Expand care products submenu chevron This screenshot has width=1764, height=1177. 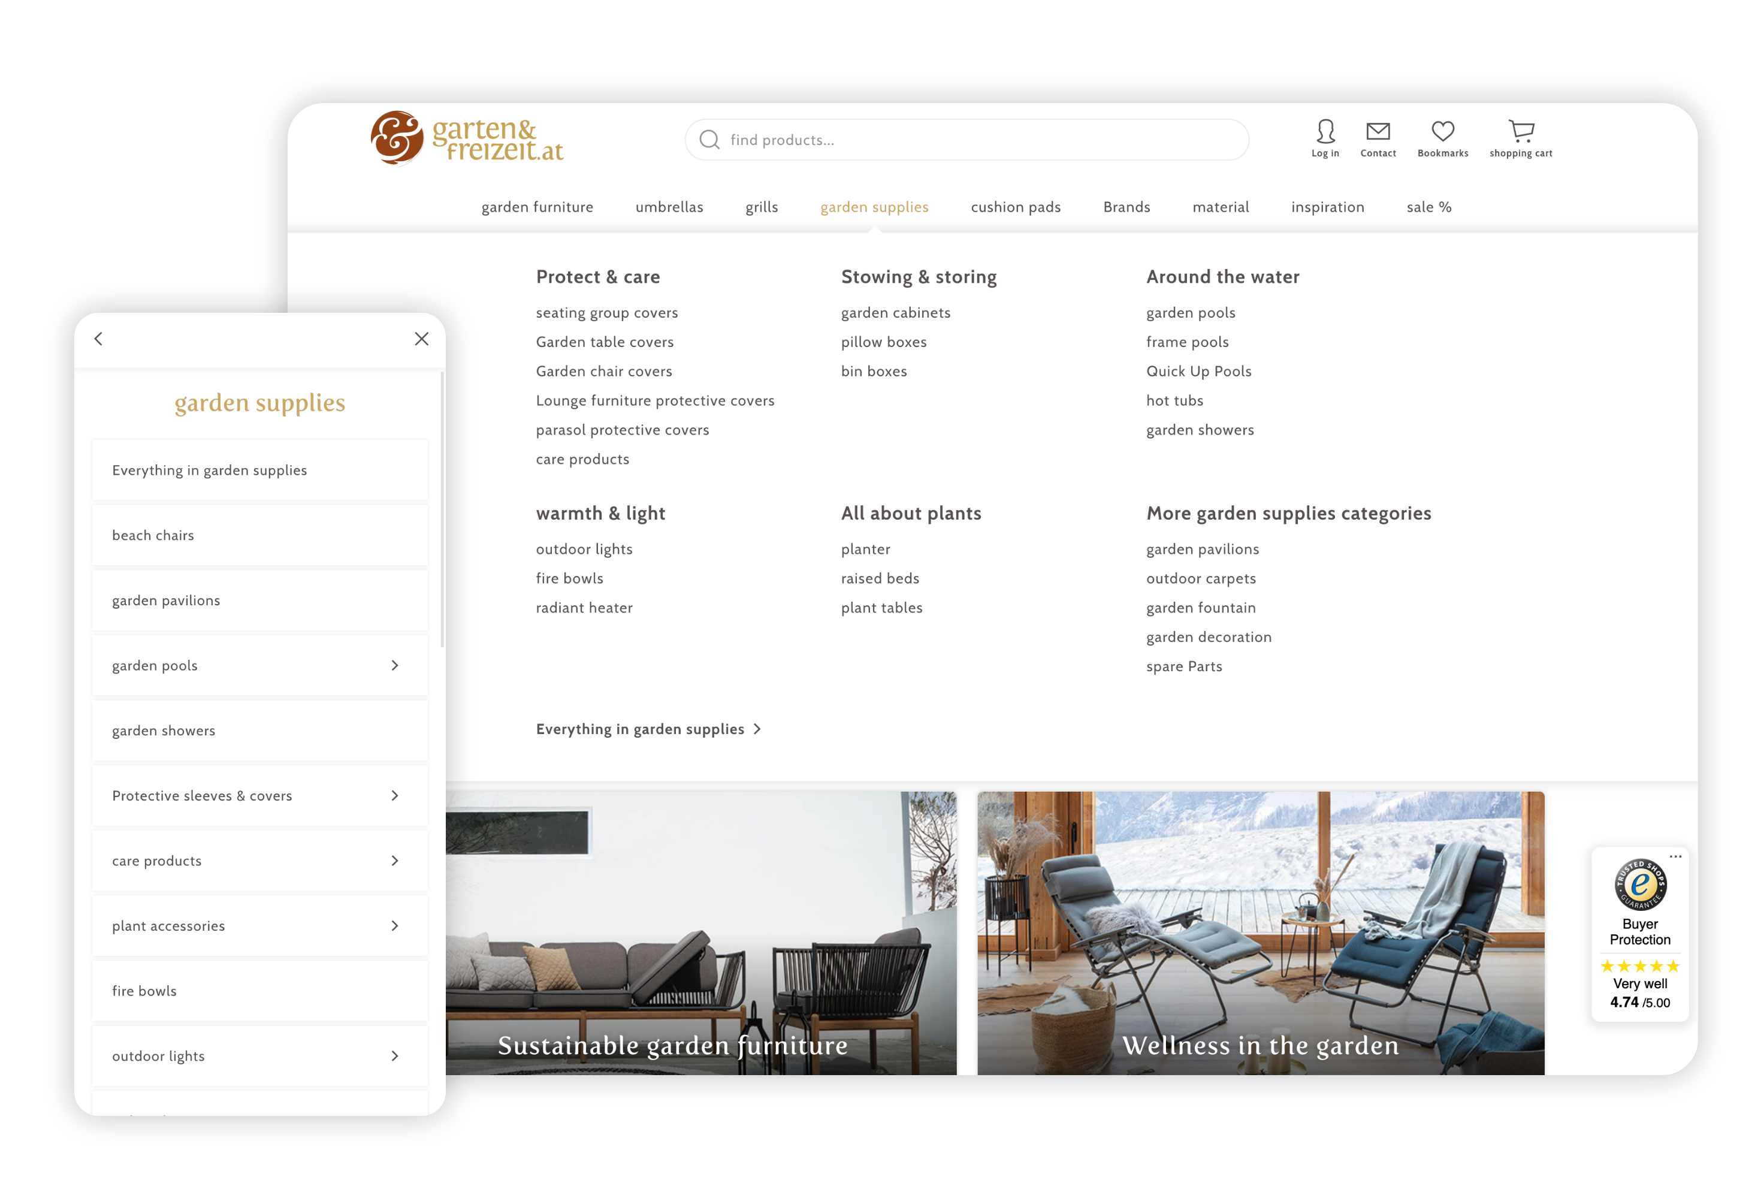tap(395, 861)
